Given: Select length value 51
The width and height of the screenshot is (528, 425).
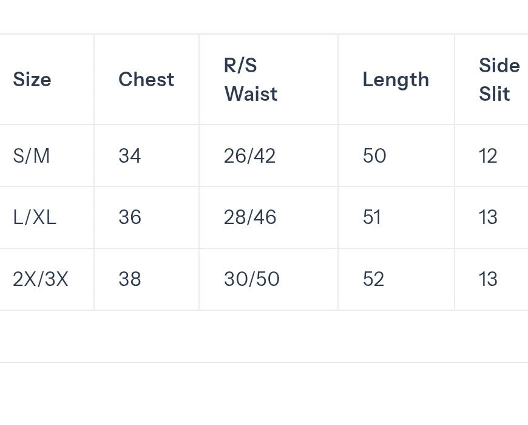Looking at the screenshot, I should coord(372,217).
